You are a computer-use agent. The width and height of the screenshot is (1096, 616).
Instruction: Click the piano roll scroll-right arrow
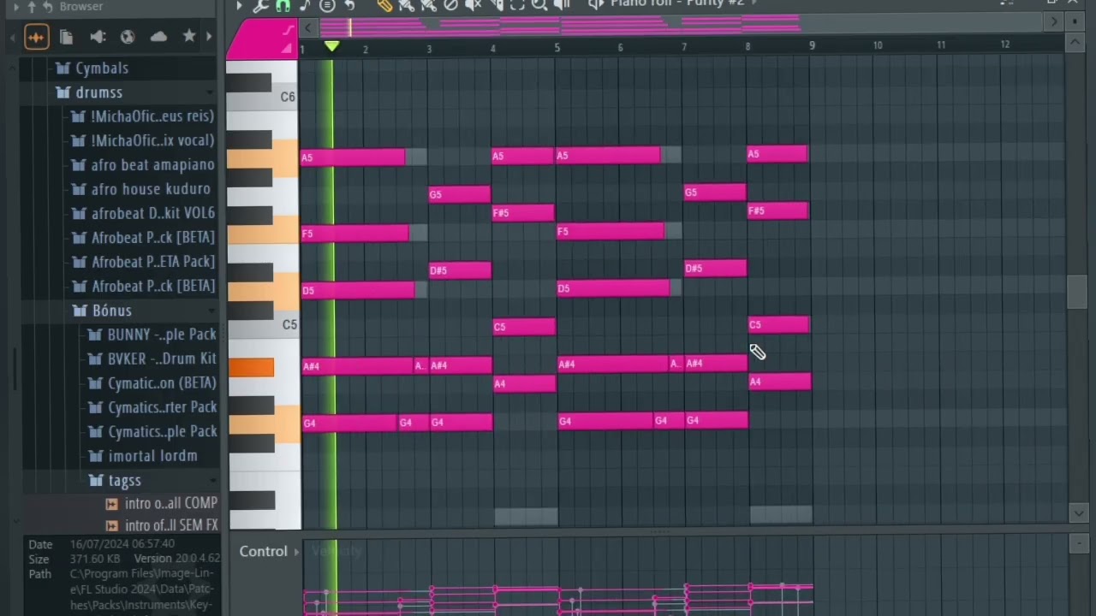coord(1054,22)
